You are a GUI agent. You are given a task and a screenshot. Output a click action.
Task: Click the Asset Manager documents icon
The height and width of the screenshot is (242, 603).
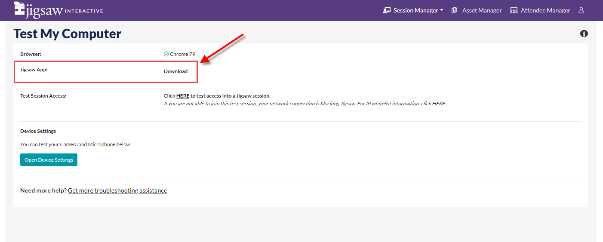pos(454,10)
